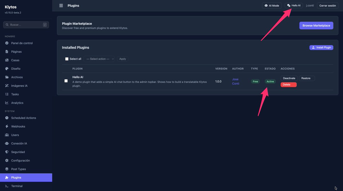Click the Cerrar sesión button

(x=328, y=5)
